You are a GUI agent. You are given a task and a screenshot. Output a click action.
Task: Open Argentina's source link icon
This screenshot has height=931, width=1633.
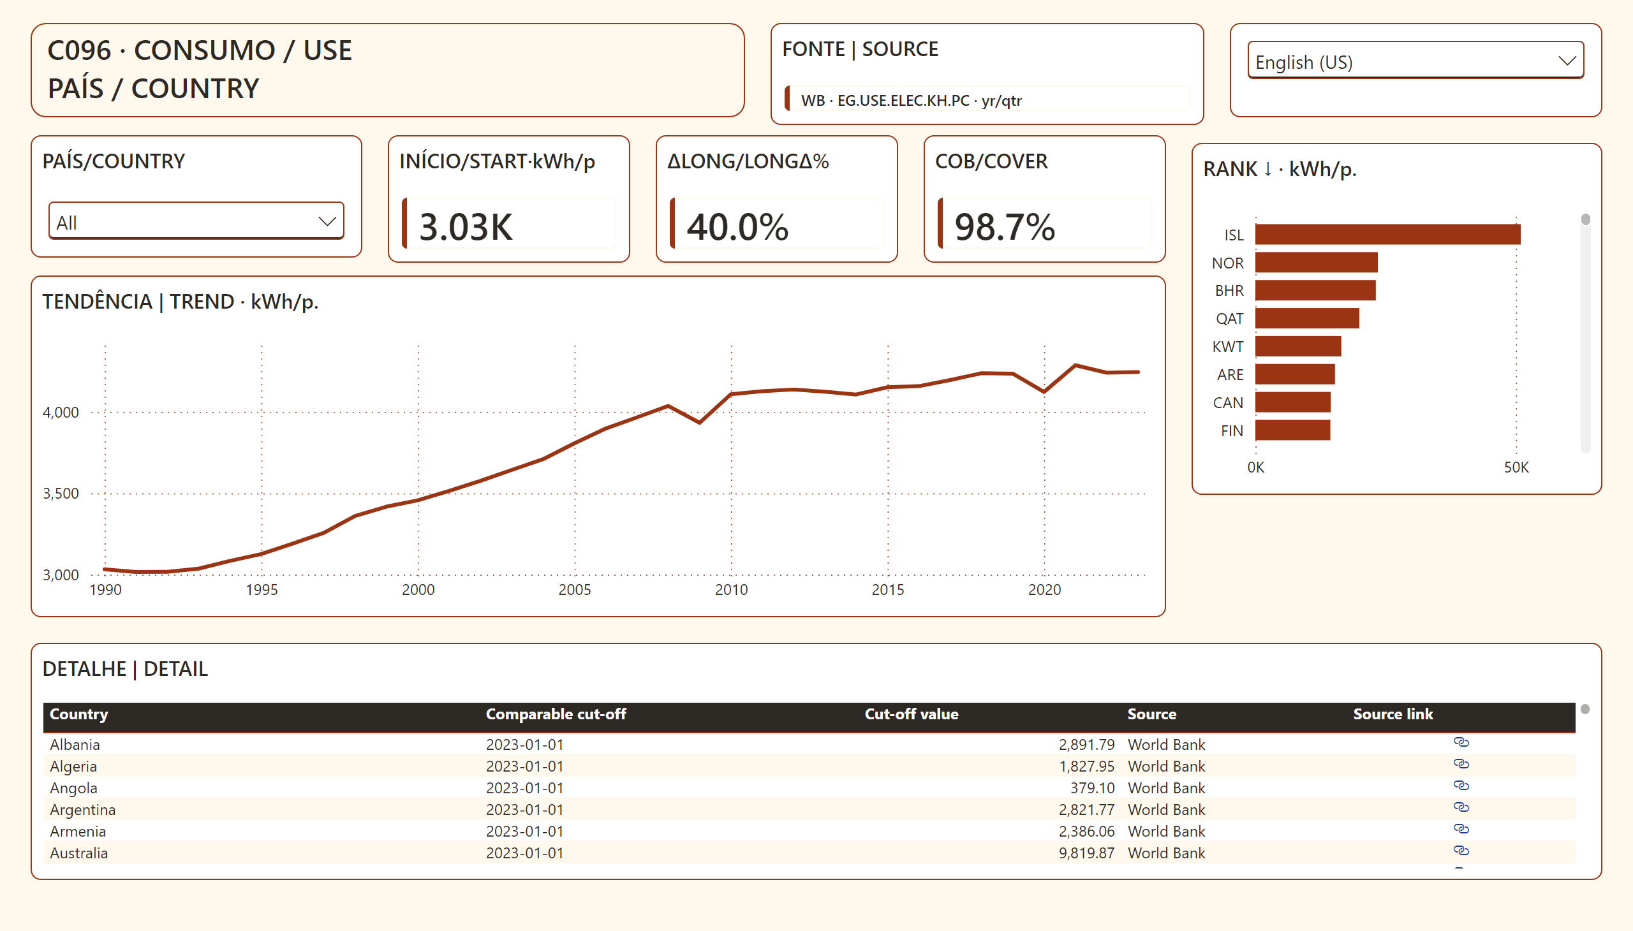[1461, 807]
